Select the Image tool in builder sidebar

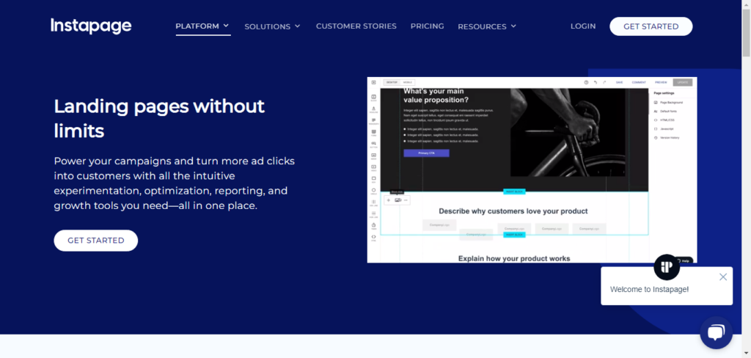tap(373, 156)
